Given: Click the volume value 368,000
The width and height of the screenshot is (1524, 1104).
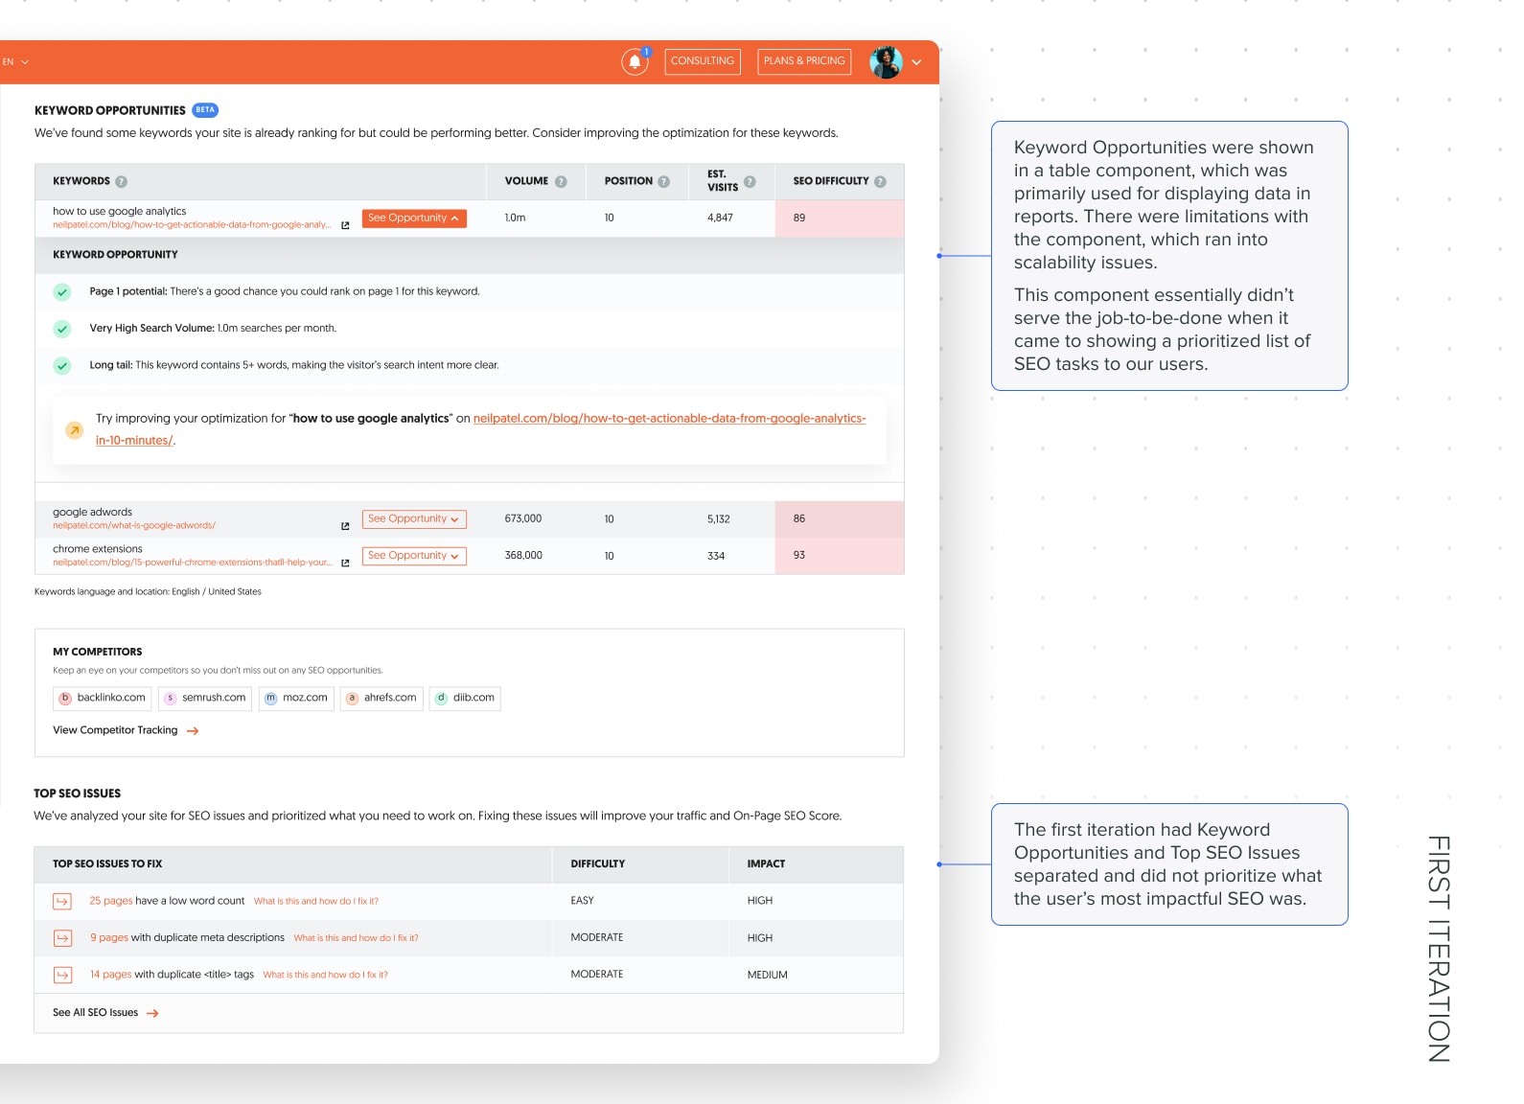Looking at the screenshot, I should (523, 556).
